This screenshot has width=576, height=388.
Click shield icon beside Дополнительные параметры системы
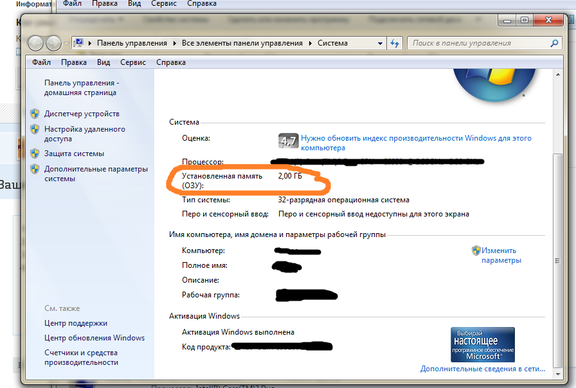coord(35,169)
